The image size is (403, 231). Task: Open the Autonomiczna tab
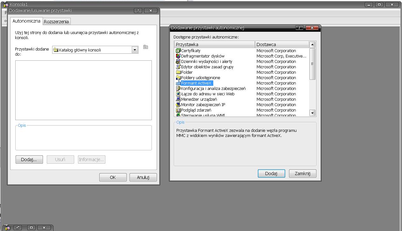[x=26, y=21]
